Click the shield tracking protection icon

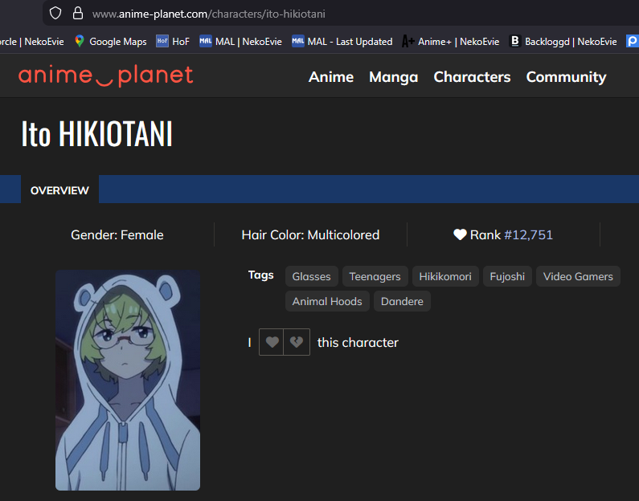[55, 14]
